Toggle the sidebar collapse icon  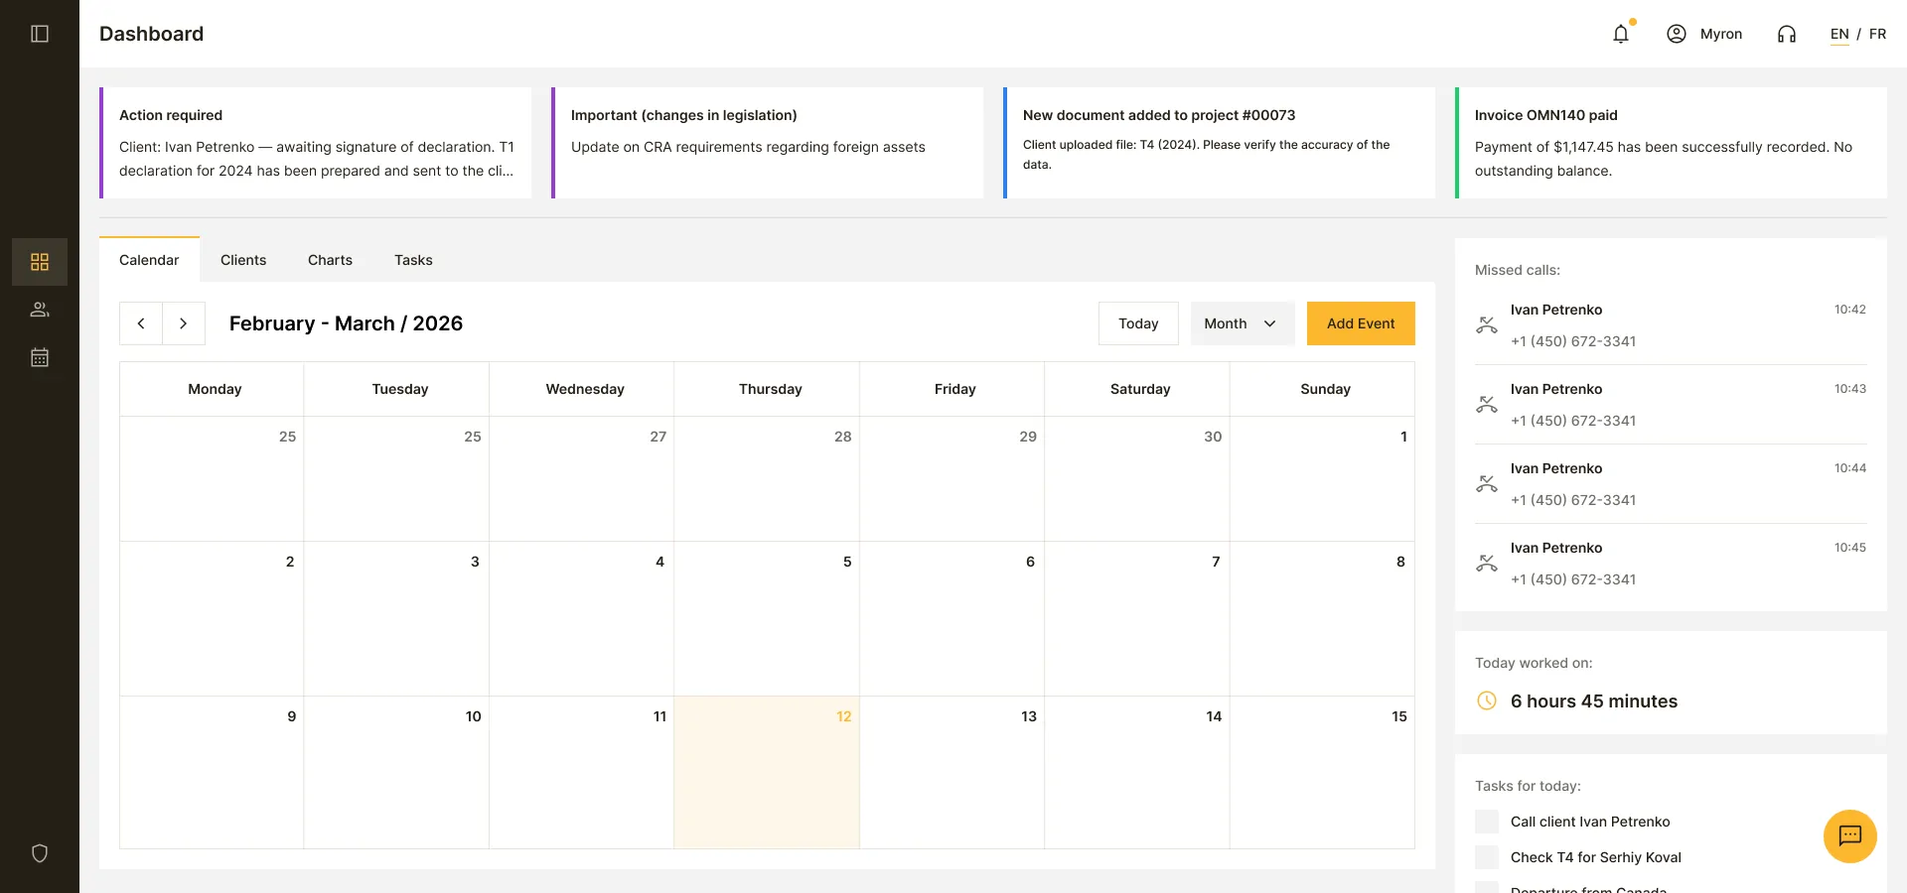pyautogui.click(x=40, y=34)
